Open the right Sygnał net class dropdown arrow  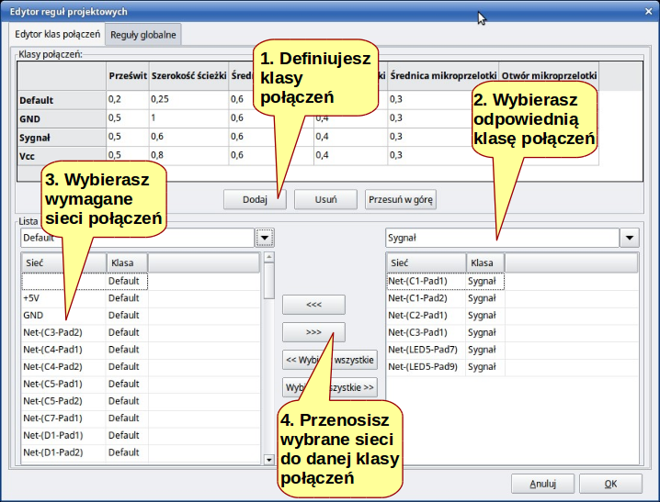(x=630, y=238)
